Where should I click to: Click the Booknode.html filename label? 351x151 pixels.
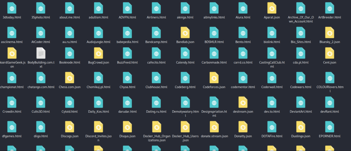pos(70,63)
